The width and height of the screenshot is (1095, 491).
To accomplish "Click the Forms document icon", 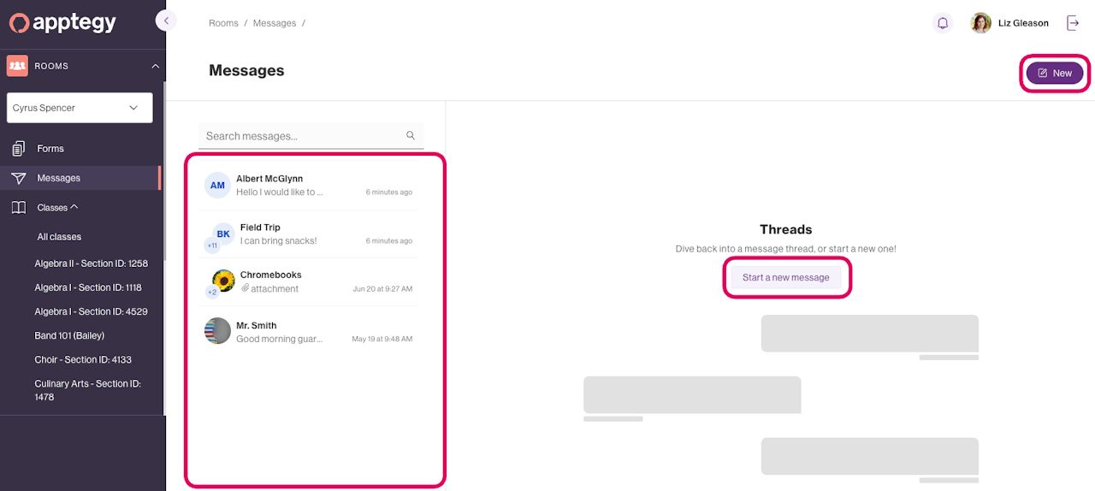I will click(19, 149).
